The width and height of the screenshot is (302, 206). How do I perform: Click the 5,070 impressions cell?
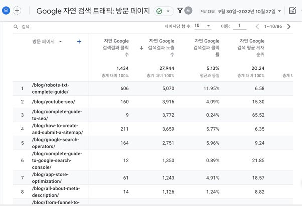(x=168, y=88)
